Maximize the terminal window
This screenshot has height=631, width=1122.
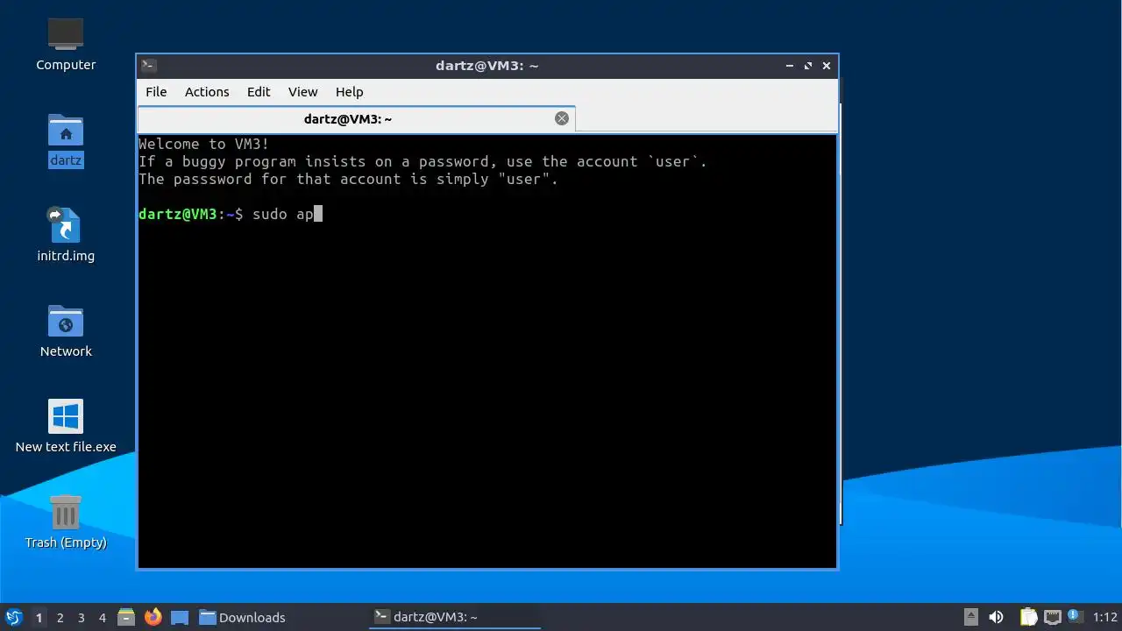807,66
